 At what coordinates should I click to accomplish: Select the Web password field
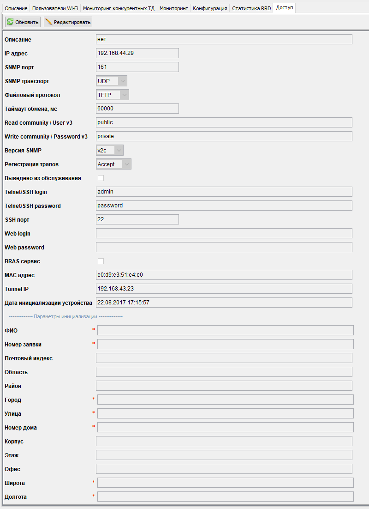click(224, 247)
